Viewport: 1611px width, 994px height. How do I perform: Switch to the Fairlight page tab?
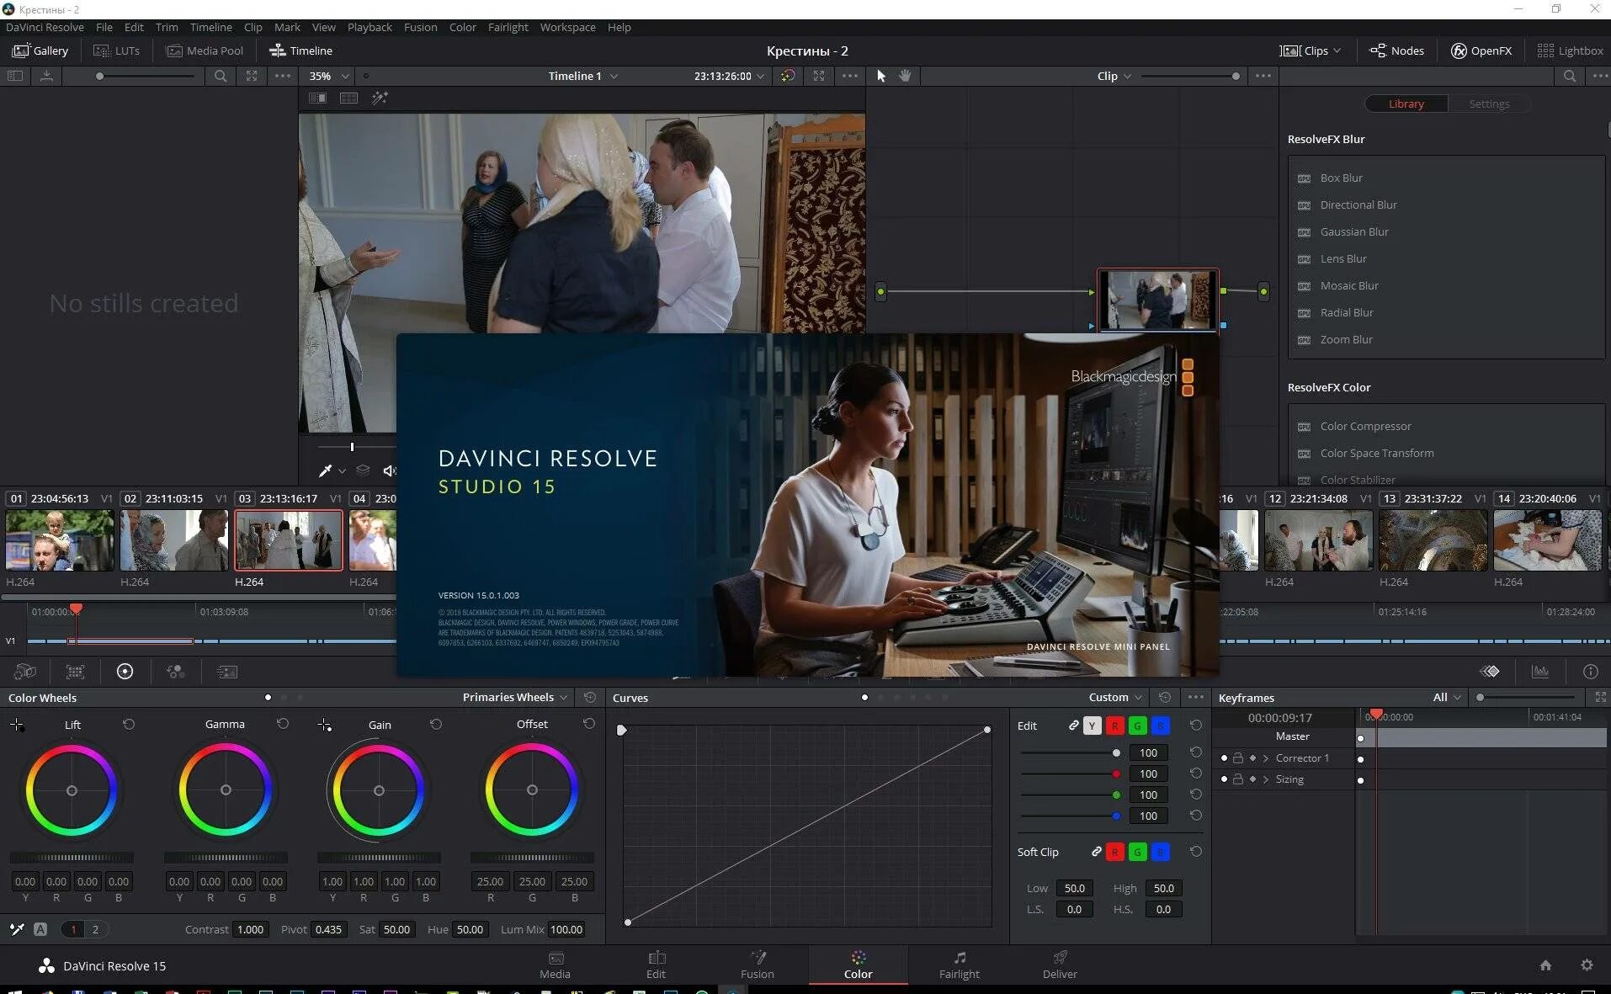[x=959, y=965]
